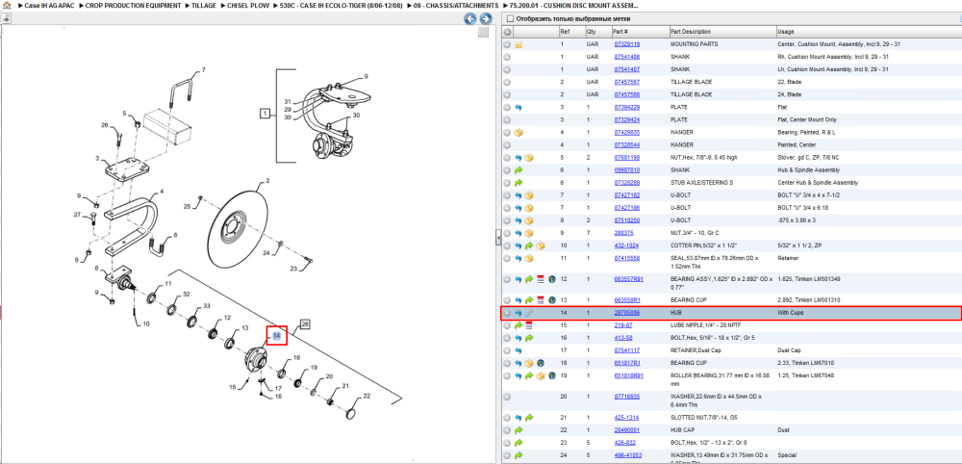Click the 'With Cups' usage cell

point(790,313)
